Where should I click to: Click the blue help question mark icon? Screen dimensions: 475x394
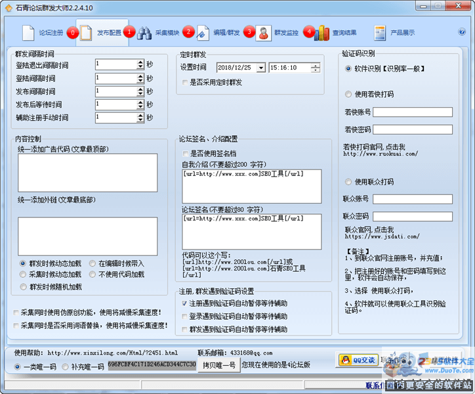[x=462, y=31]
